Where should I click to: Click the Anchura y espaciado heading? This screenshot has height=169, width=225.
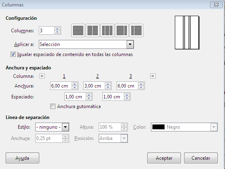(x=28, y=68)
